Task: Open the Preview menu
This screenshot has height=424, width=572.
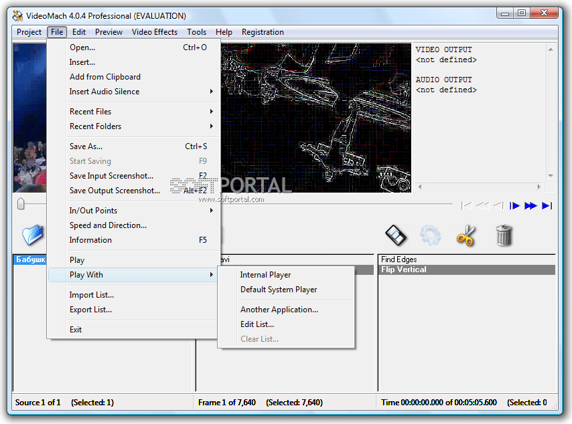Action: (x=109, y=32)
